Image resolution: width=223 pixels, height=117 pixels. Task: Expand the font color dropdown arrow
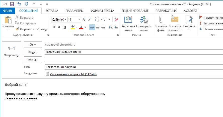(85, 27)
